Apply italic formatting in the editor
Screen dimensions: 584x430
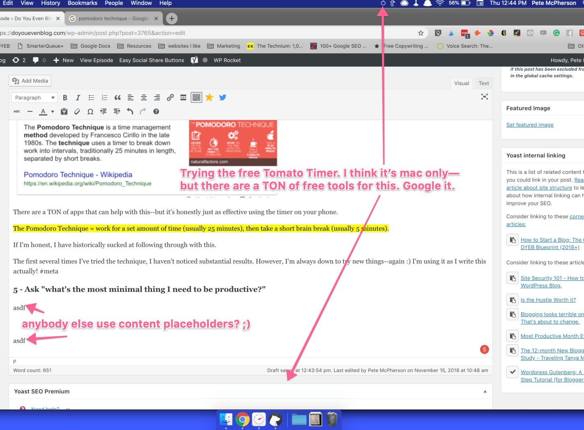pyautogui.click(x=78, y=97)
